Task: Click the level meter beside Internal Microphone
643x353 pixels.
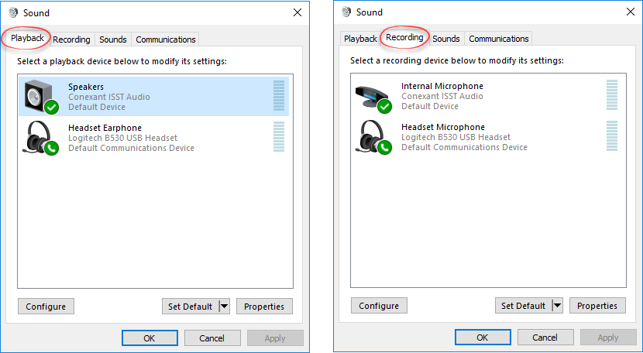Action: click(x=612, y=95)
